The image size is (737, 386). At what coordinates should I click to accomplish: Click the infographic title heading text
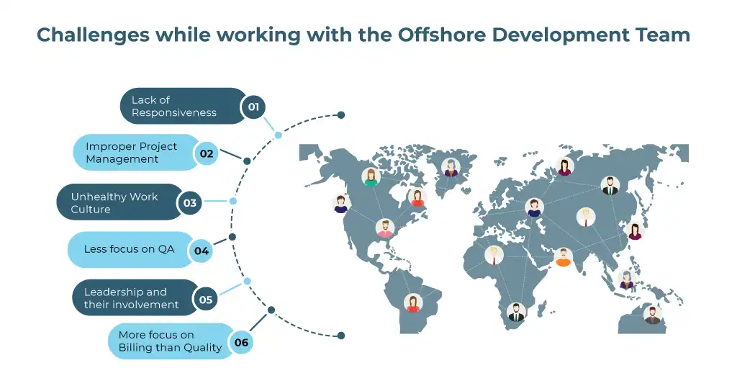(x=363, y=35)
